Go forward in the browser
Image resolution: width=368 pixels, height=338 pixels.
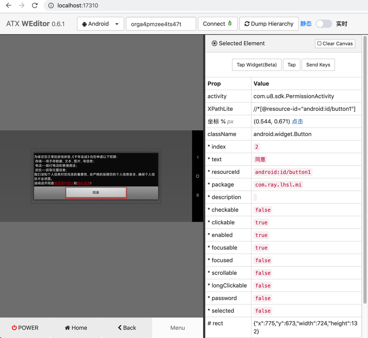pos(22,5)
